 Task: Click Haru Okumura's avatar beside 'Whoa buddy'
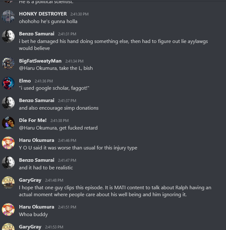[x=8, y=209]
